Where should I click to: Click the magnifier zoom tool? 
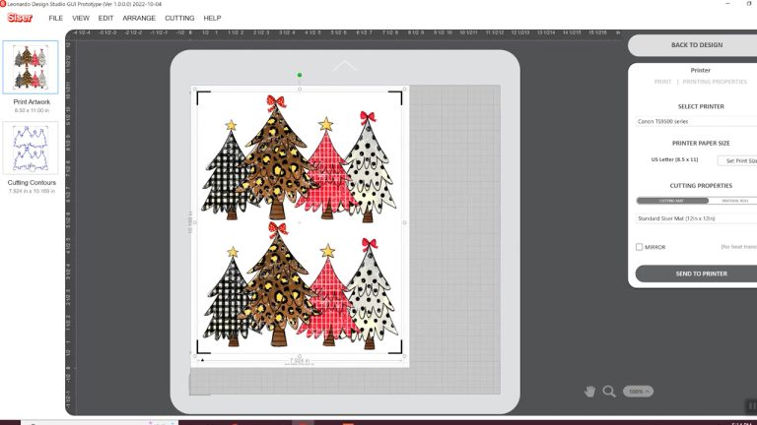[x=609, y=391]
